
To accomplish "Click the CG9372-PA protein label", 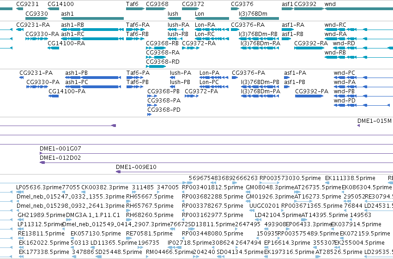I will point(201,91).
